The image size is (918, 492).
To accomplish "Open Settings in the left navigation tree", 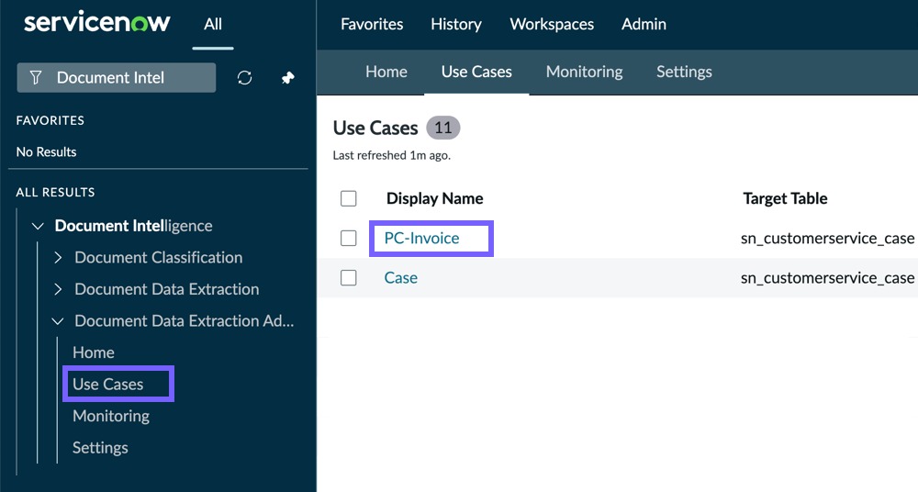I will [100, 448].
